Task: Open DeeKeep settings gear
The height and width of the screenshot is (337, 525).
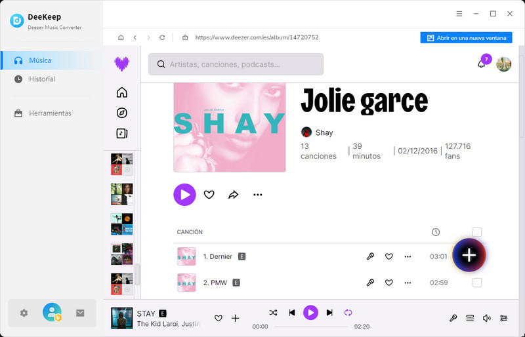Action: pos(24,313)
